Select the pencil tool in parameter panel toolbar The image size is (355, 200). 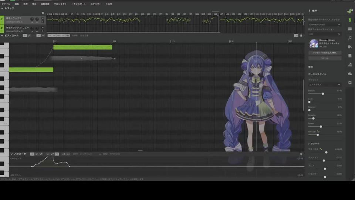pyautogui.click(x=37, y=154)
